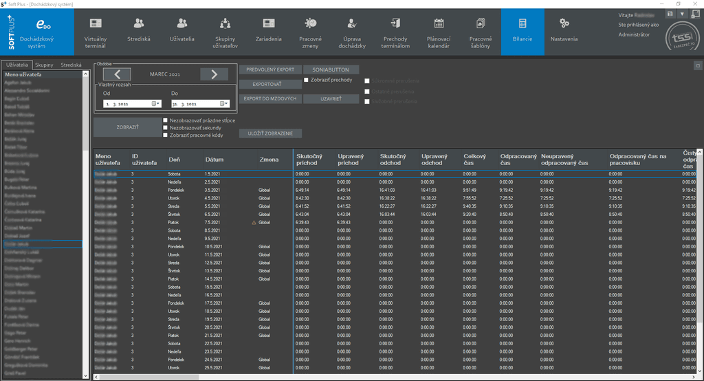704x381 pixels.
Task: Switch to the Strediská sidebar tab
Action: click(71, 65)
